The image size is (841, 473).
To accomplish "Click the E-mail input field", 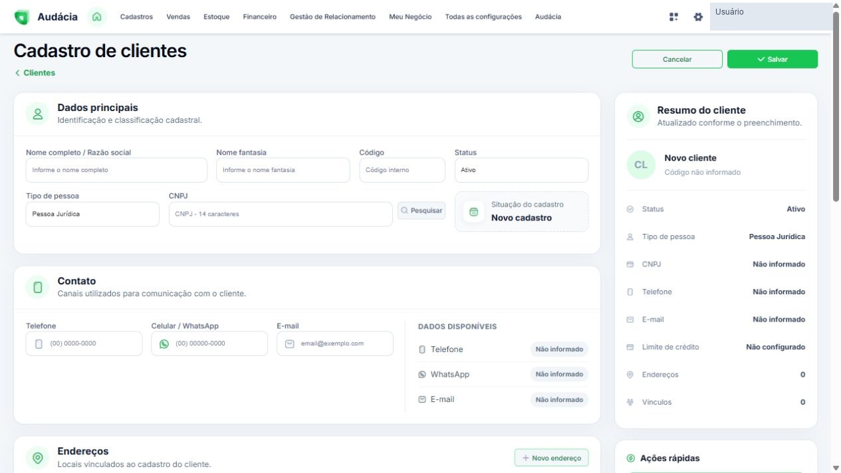I will tap(335, 343).
